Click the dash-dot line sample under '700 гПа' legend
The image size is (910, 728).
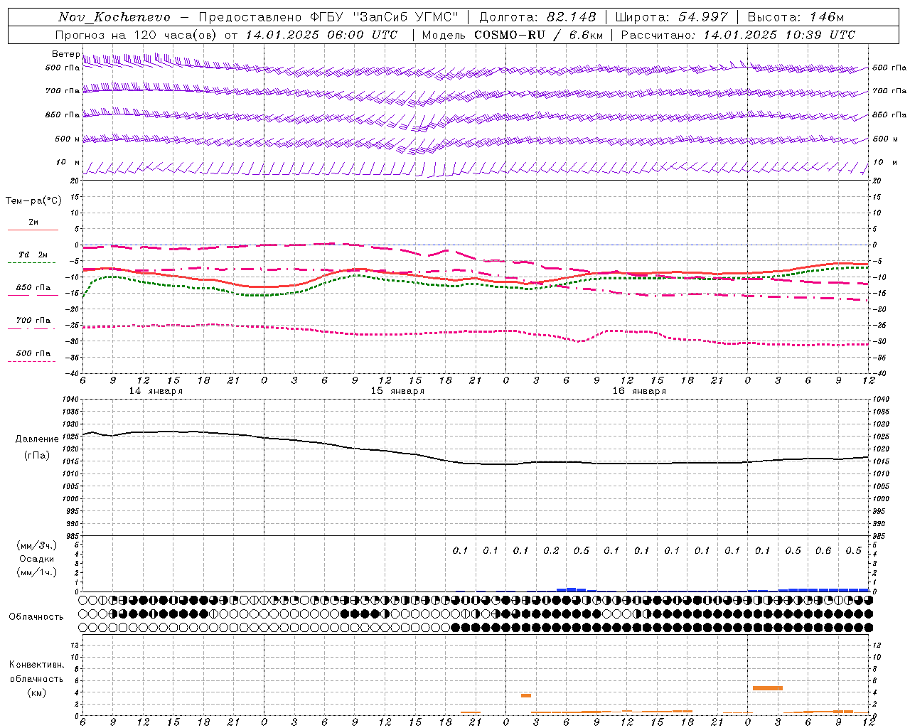32,328
